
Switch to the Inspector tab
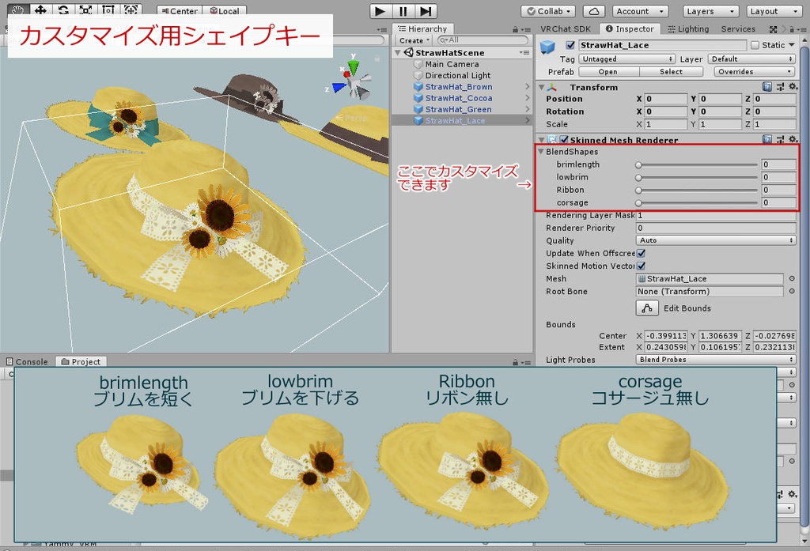pyautogui.click(x=630, y=29)
